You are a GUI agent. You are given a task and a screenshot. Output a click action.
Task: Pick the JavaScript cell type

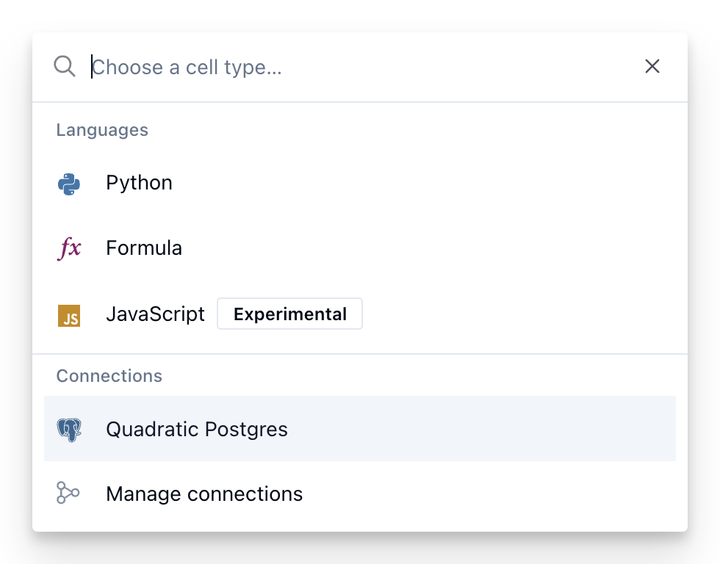click(155, 314)
